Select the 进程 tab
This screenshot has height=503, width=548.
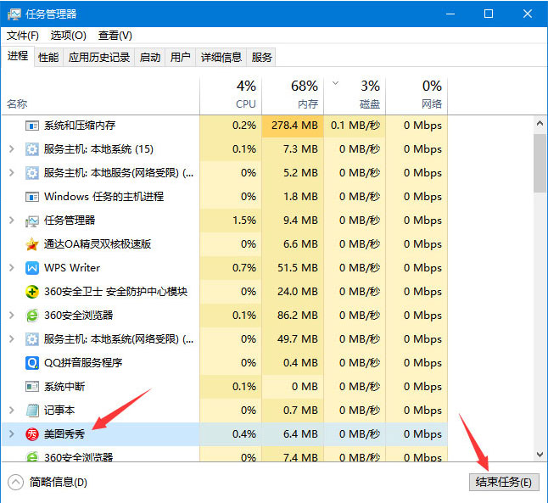[x=18, y=56]
